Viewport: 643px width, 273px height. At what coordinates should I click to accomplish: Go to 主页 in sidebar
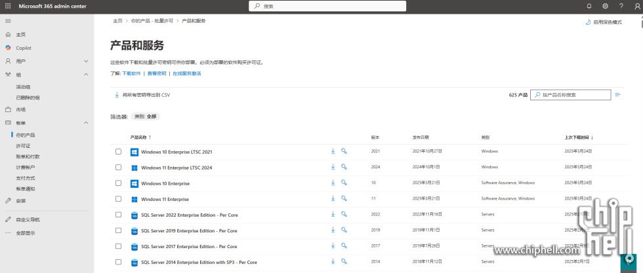[21, 35]
